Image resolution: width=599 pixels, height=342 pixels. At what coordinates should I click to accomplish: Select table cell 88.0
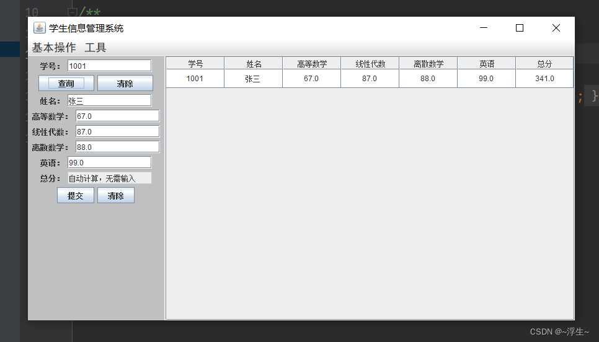pyautogui.click(x=428, y=79)
